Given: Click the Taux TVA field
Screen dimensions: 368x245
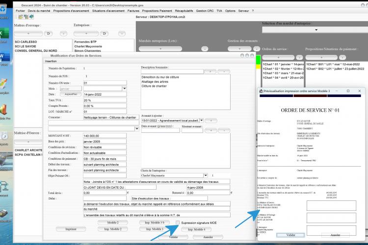Looking at the screenshot, I should click(x=105, y=100).
